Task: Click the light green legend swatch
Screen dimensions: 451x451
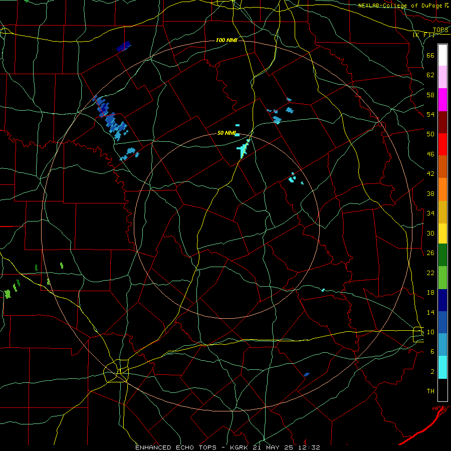Action: [x=442, y=278]
